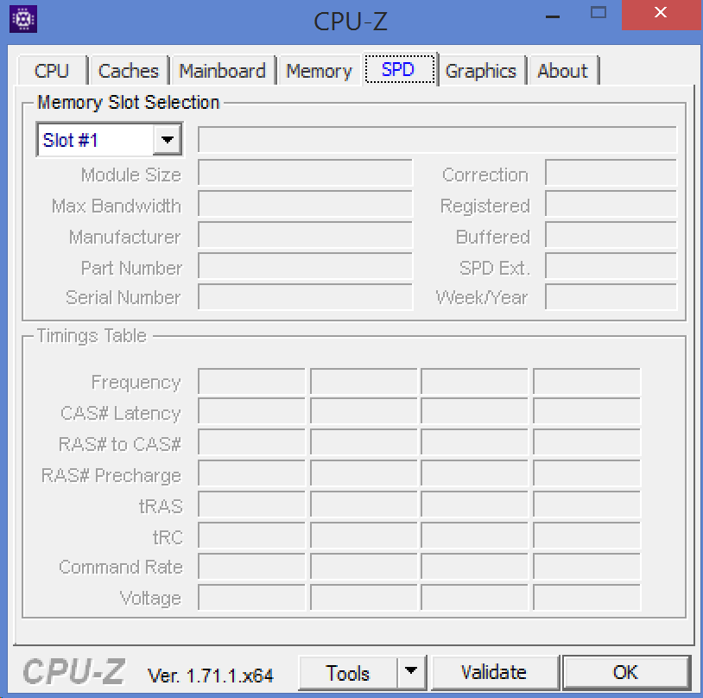Image resolution: width=703 pixels, height=698 pixels.
Task: Click the CPU-Z app icon in title bar
Action: click(23, 19)
